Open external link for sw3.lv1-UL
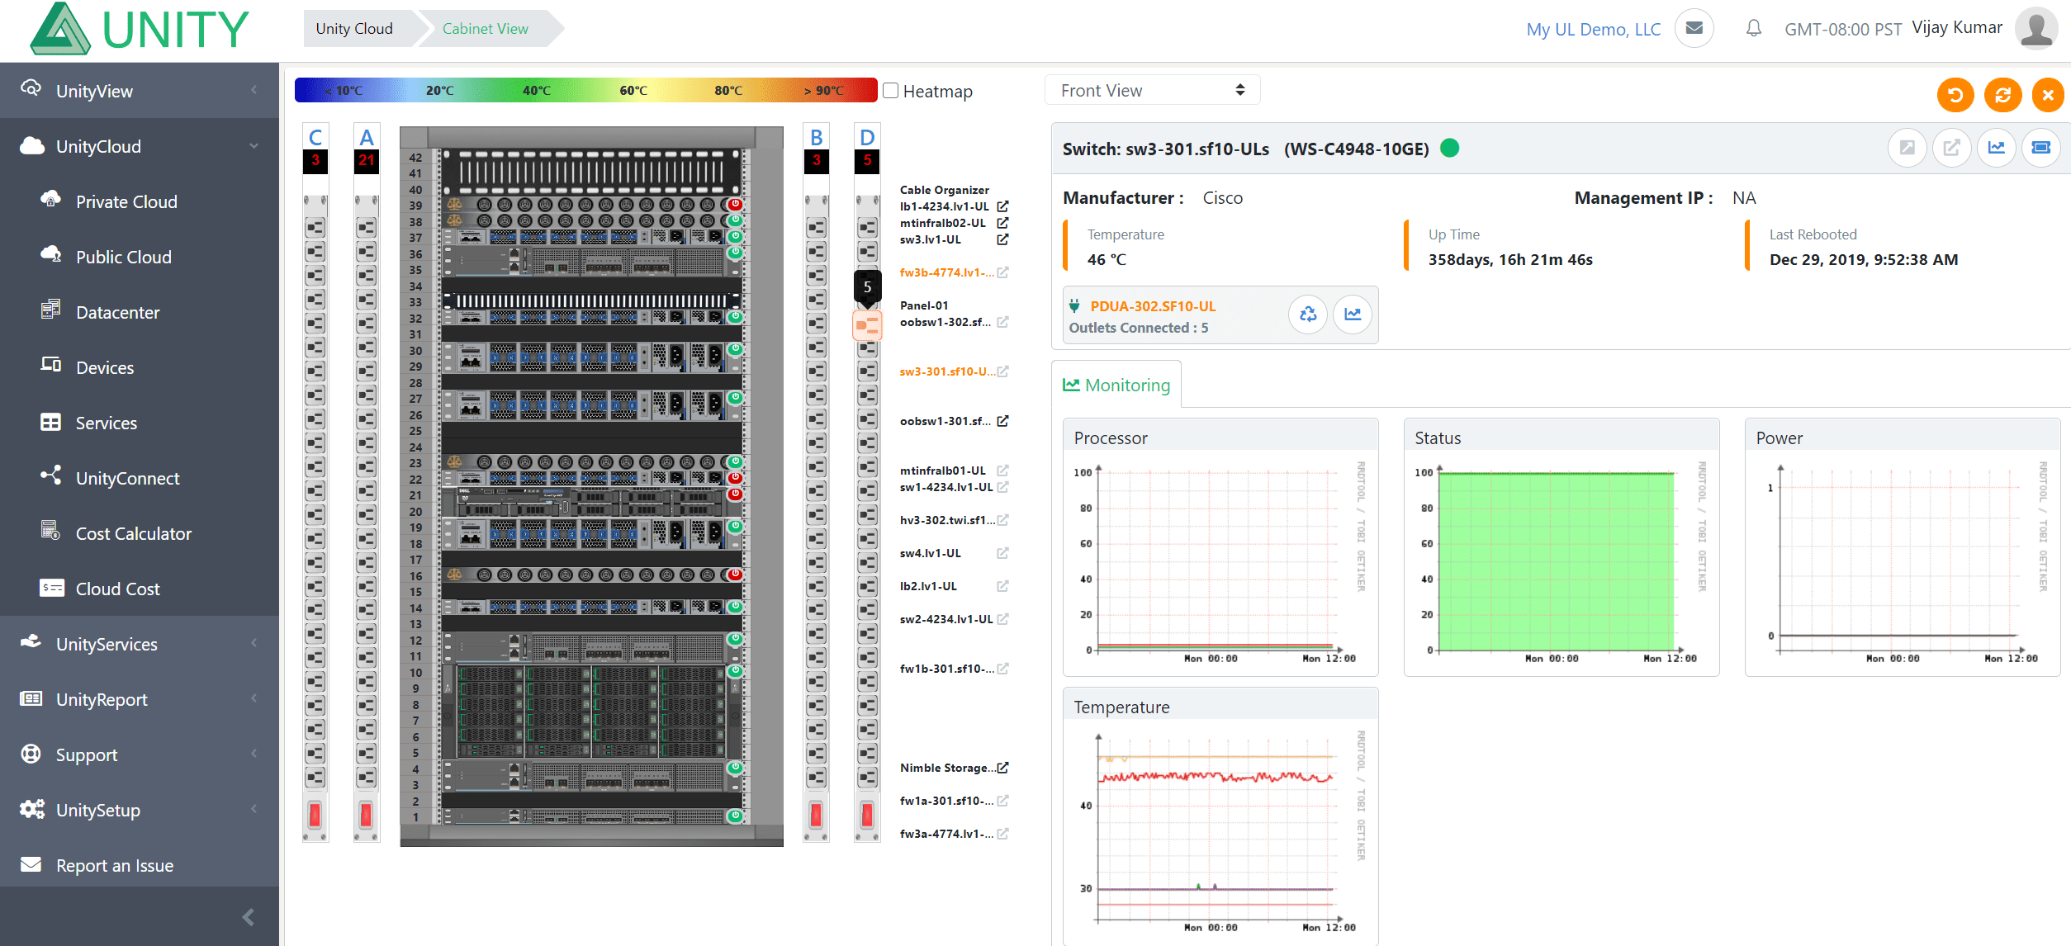The width and height of the screenshot is (2071, 946). [1002, 239]
